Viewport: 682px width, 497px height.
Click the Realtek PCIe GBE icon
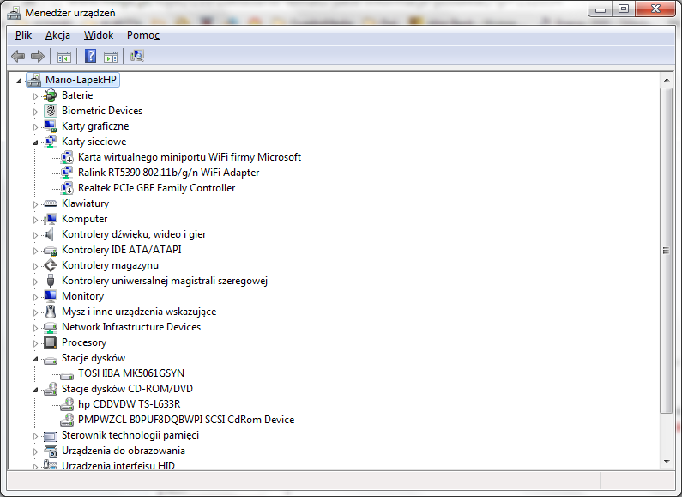(67, 188)
